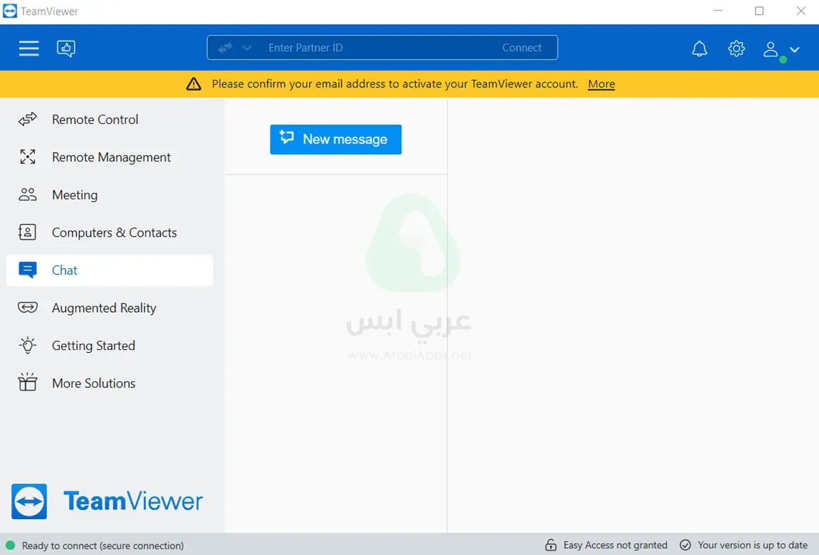Open the hamburger navigation menu
819x555 pixels.
(29, 48)
